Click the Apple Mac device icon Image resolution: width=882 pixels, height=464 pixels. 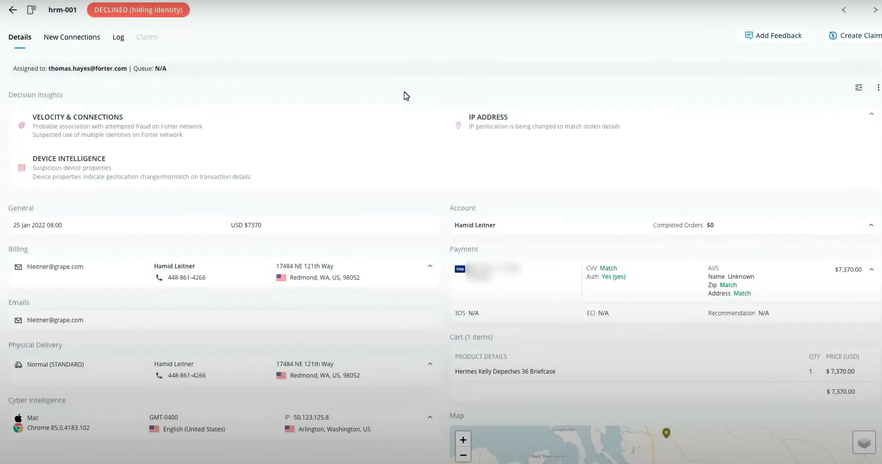pyautogui.click(x=18, y=418)
